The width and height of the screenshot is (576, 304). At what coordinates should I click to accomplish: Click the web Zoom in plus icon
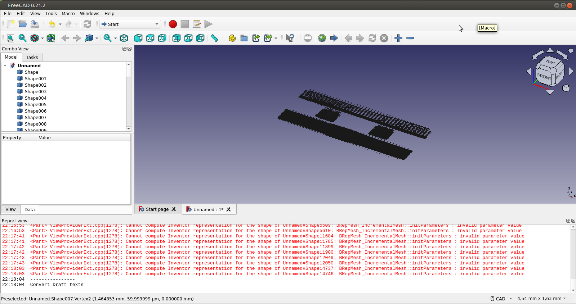click(x=398, y=38)
